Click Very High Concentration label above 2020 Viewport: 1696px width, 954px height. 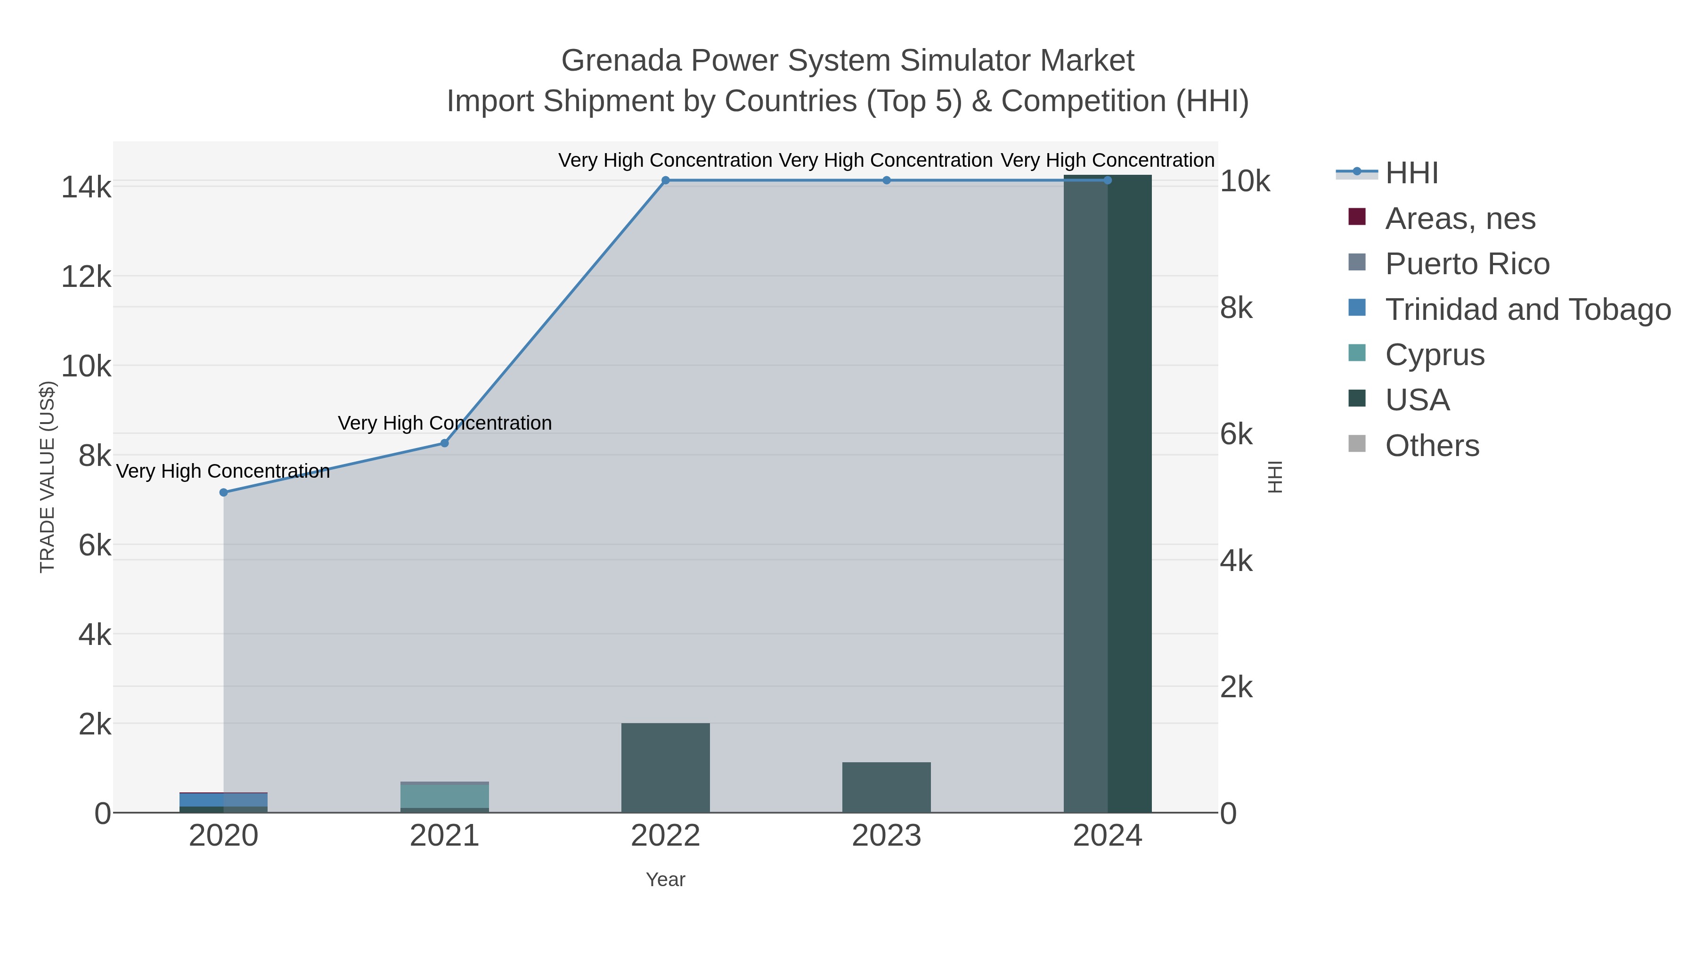point(223,472)
